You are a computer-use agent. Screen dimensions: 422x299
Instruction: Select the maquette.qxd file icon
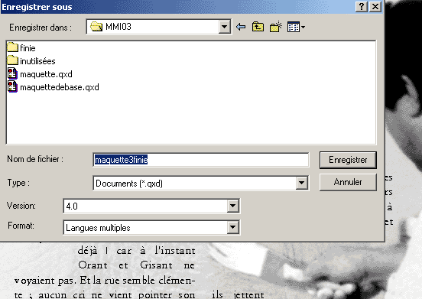point(12,73)
